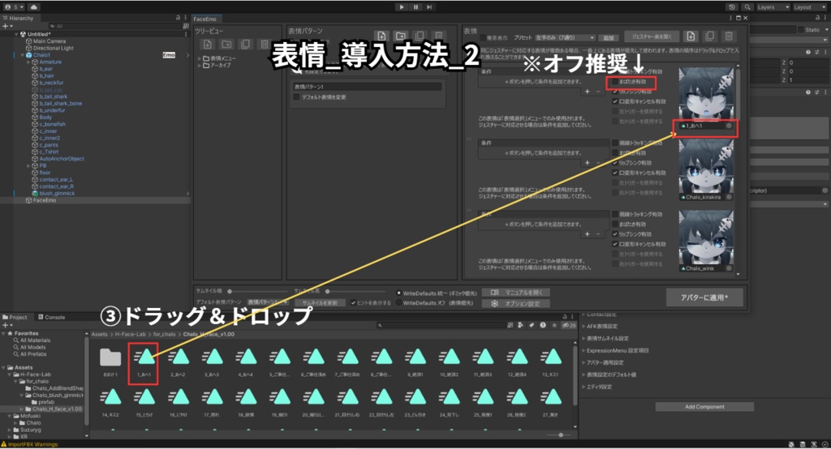Uncheck まばたき有効 for the 1_あへ1 expression

coord(615,82)
